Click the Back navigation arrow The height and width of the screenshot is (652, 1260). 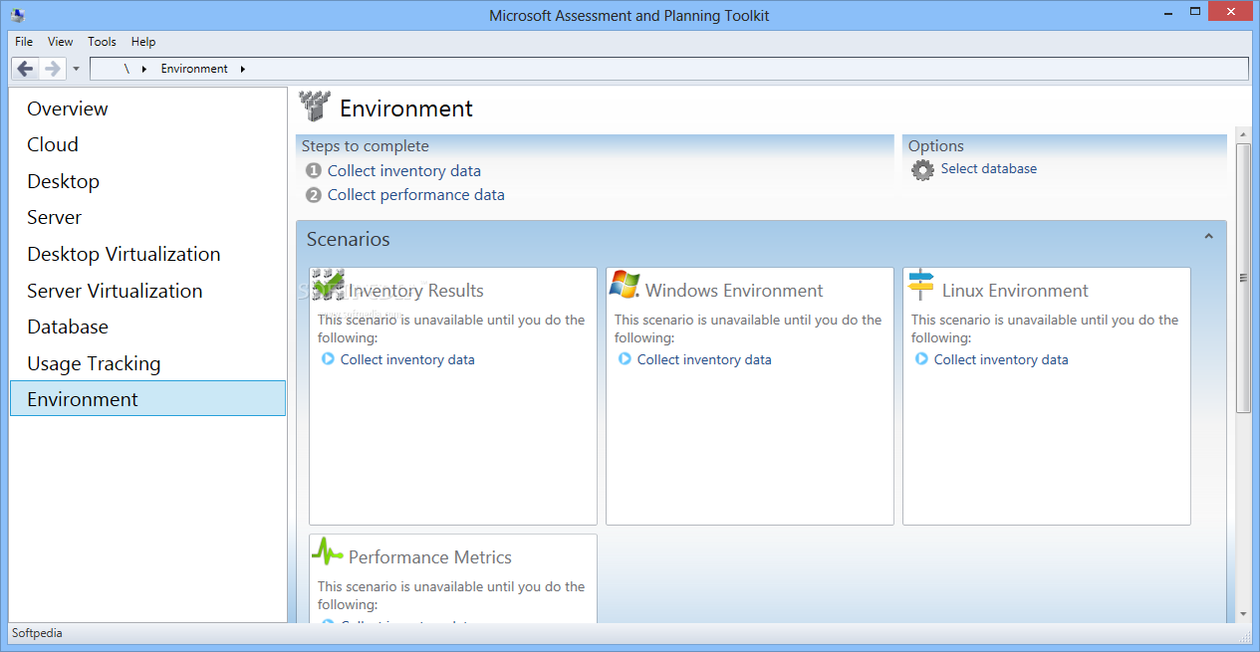pos(26,69)
